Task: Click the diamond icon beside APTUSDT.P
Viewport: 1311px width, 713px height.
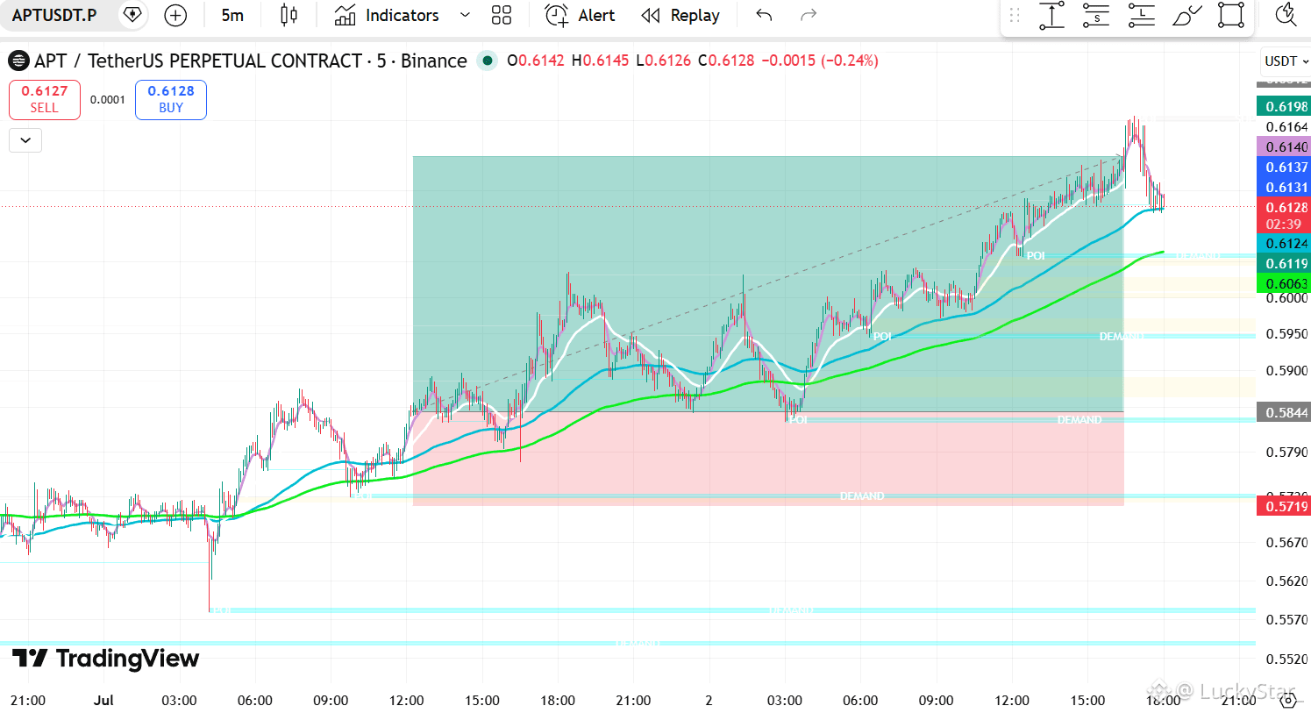Action: tap(132, 15)
